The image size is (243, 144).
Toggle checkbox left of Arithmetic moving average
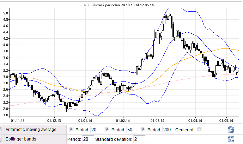tap(1, 130)
